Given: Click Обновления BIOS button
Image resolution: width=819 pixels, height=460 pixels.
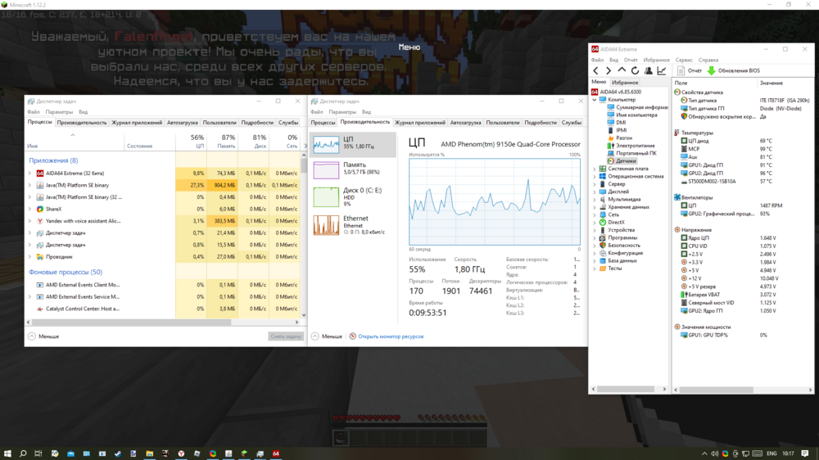Looking at the screenshot, I should coord(733,70).
